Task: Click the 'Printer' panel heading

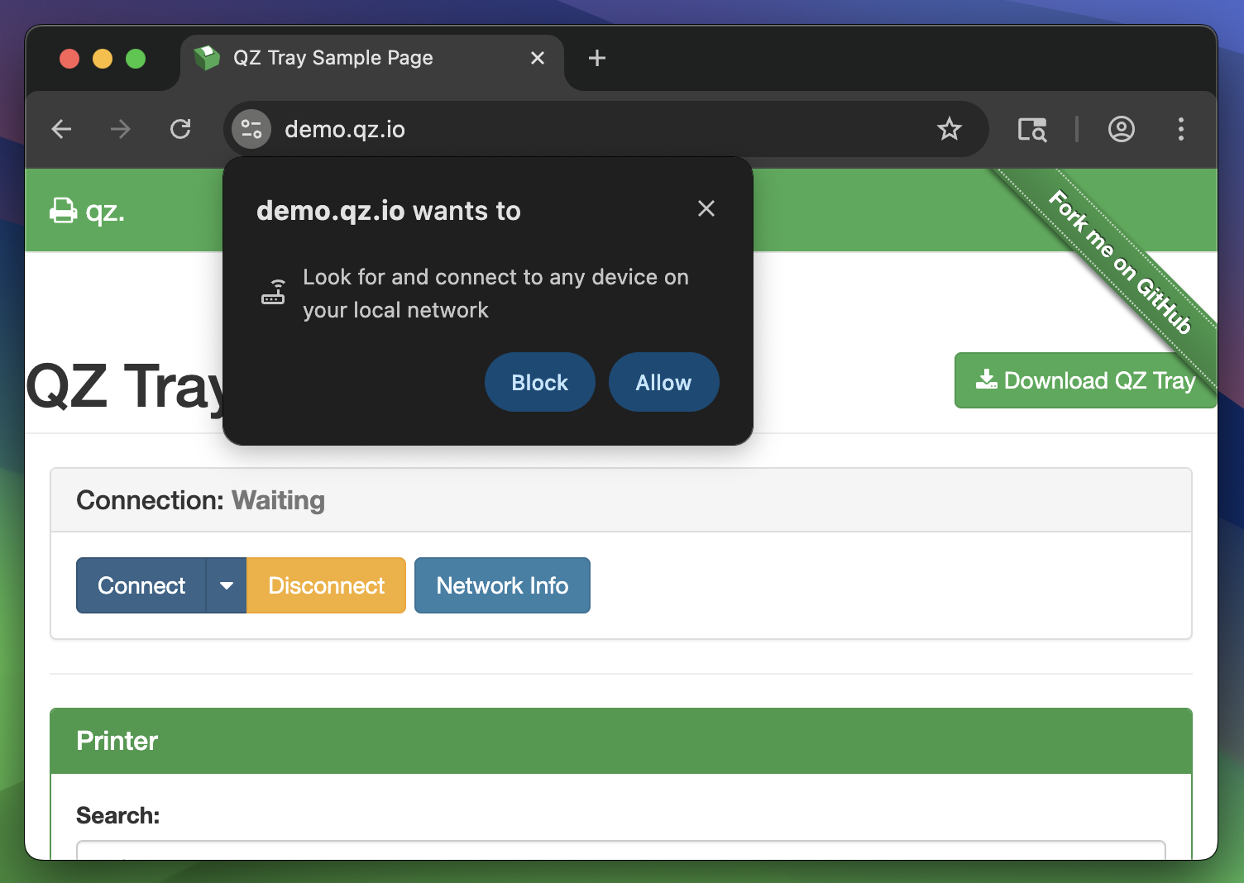Action: pos(117,741)
